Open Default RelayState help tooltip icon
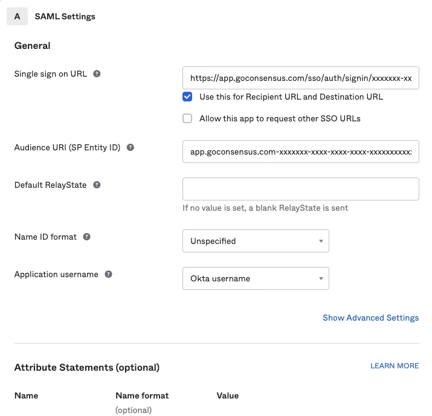The width and height of the screenshot is (432, 416). [x=97, y=185]
